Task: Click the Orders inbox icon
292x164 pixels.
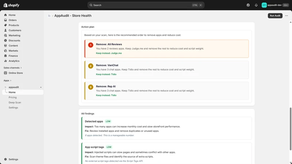Action: click(x=5, y=20)
